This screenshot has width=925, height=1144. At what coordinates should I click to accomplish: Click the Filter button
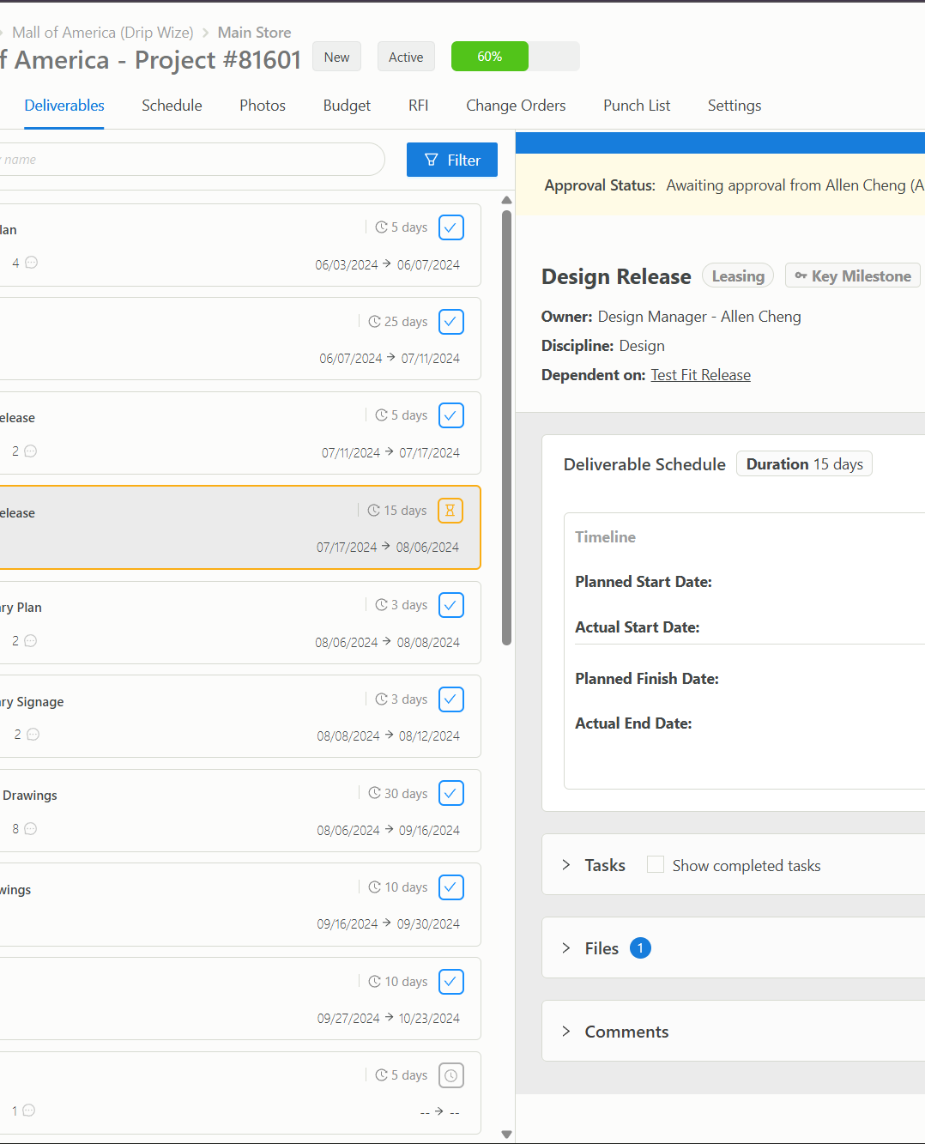coord(452,160)
